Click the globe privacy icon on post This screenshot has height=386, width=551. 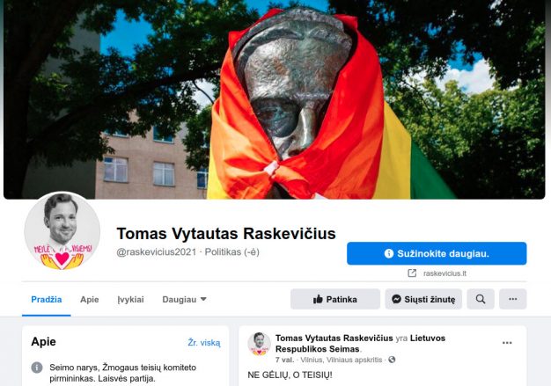(392, 360)
